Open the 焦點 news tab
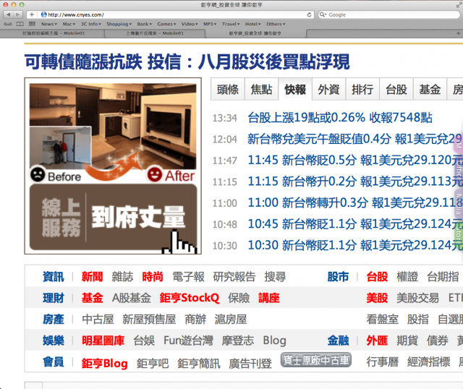 261,89
